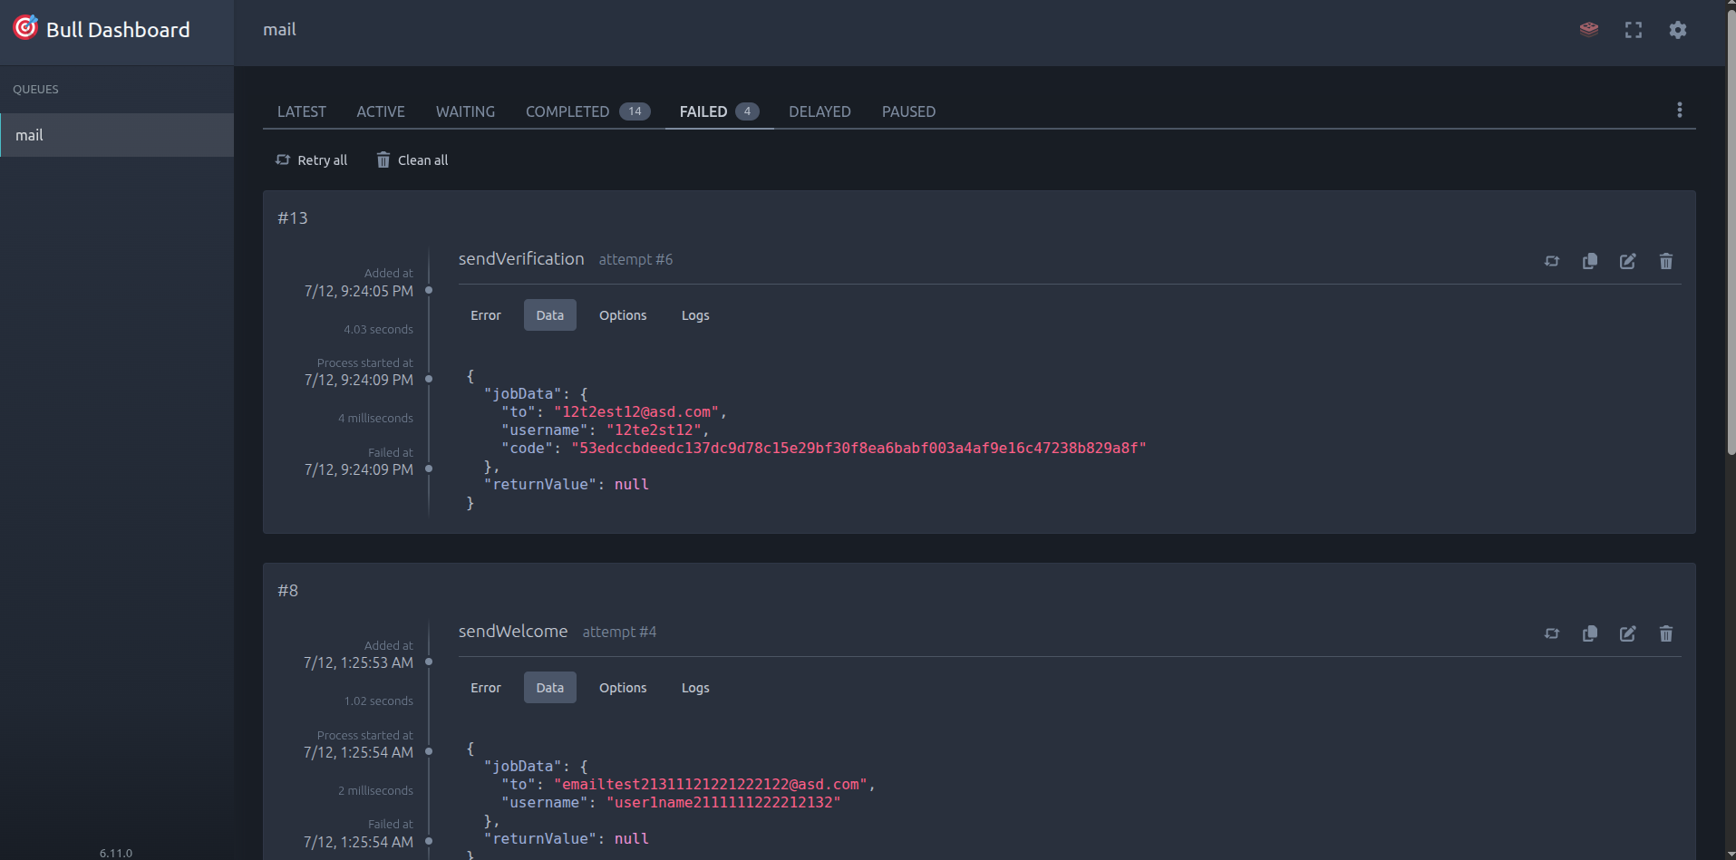
Task: Click Clean all button
Action: (412, 160)
